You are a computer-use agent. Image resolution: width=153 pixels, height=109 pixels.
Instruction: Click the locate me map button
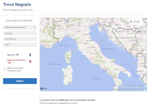tap(139, 32)
